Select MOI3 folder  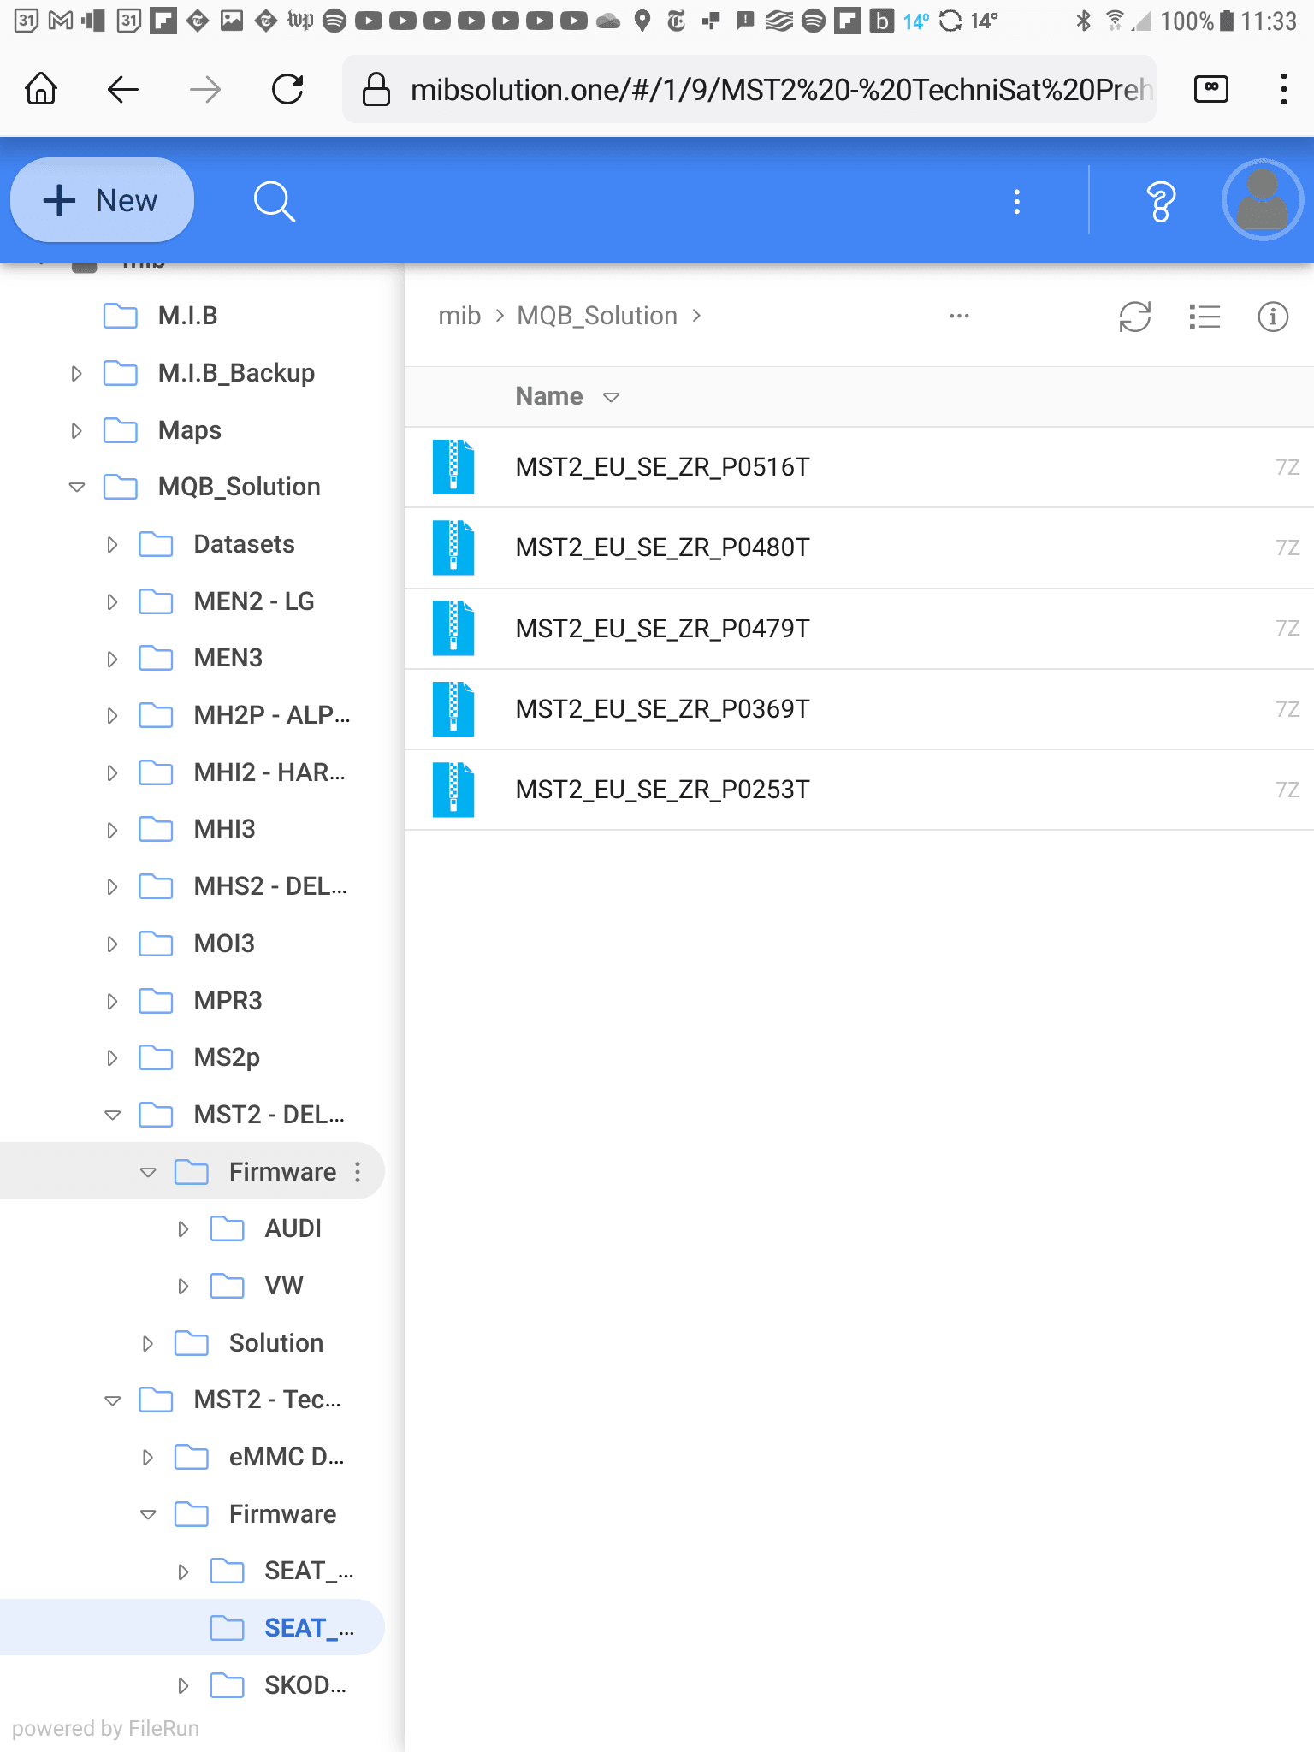point(224,944)
